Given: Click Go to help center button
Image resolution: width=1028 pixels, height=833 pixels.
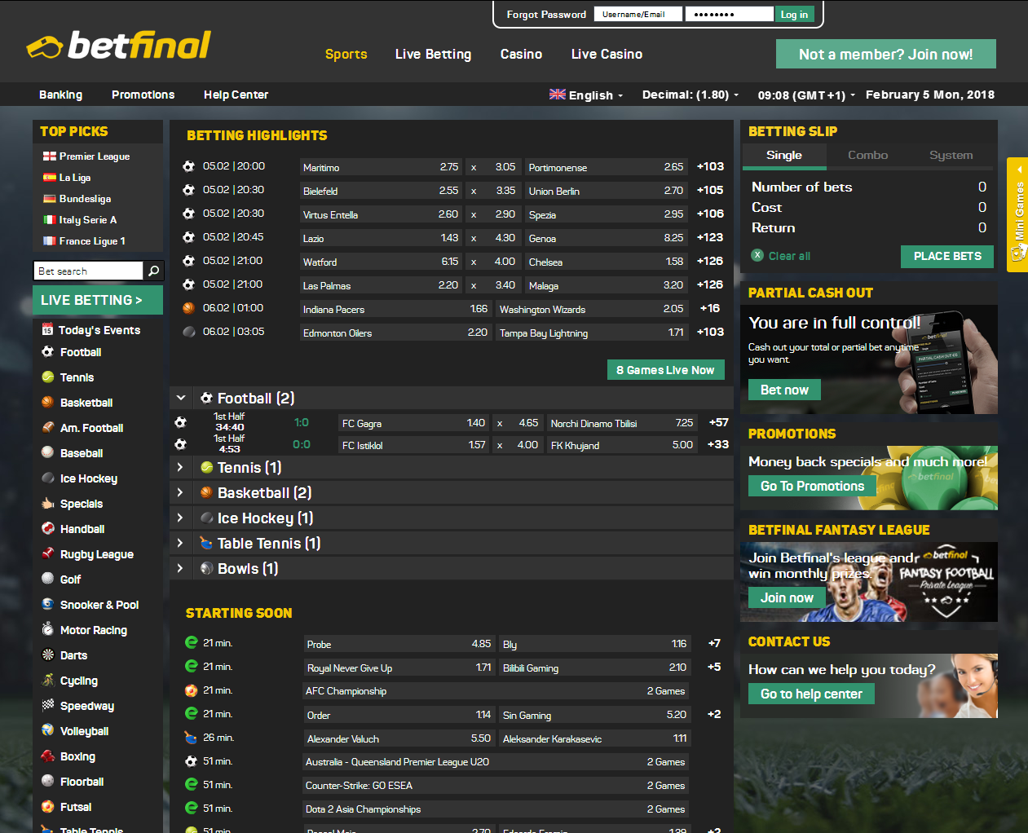Looking at the screenshot, I should click(x=811, y=694).
